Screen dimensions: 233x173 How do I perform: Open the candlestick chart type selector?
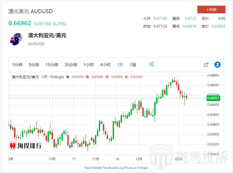(x=152, y=64)
